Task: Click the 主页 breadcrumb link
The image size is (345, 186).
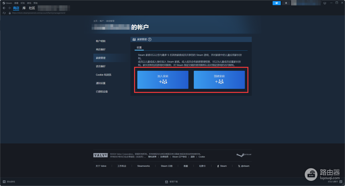Action: [x=95, y=21]
